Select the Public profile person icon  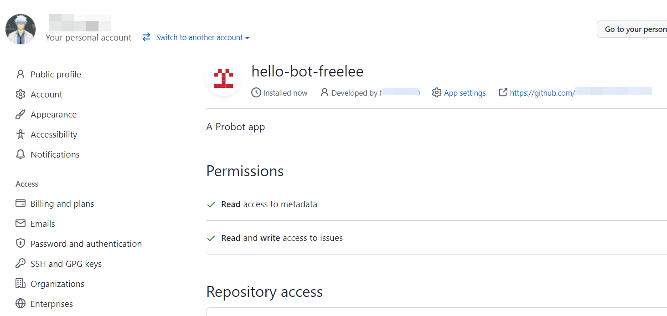pyautogui.click(x=21, y=74)
